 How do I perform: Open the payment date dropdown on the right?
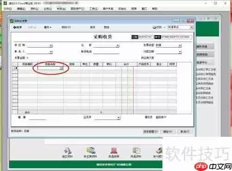coord(180,52)
